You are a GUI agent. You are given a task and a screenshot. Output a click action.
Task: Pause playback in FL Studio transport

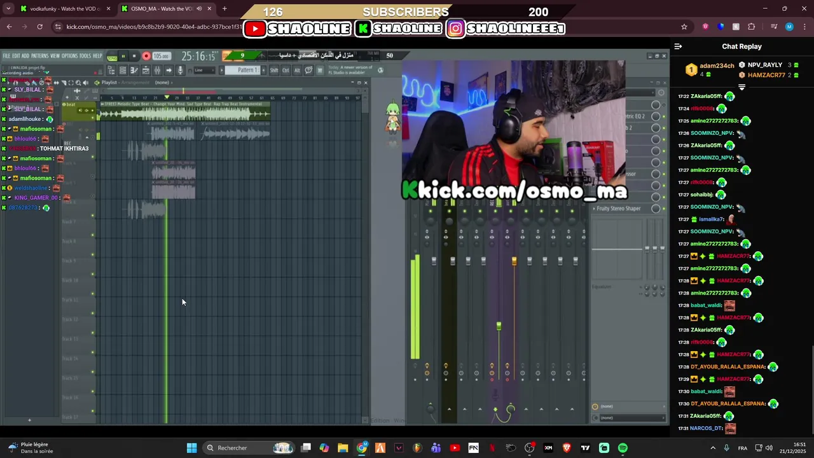[123, 56]
